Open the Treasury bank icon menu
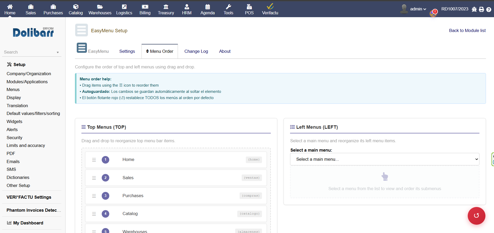Image resolution: width=494 pixels, height=233 pixels. pos(166,9)
